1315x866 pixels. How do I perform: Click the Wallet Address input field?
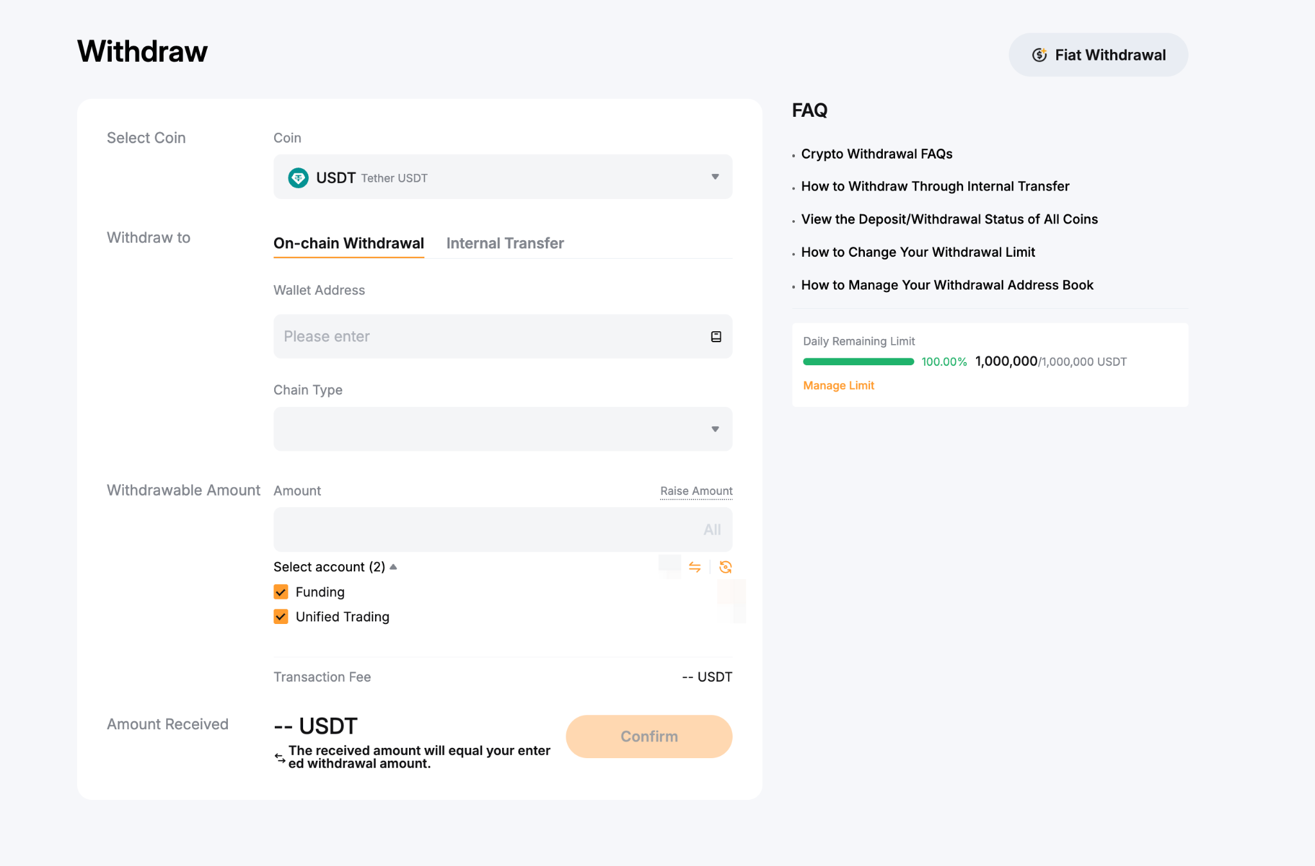[488, 336]
